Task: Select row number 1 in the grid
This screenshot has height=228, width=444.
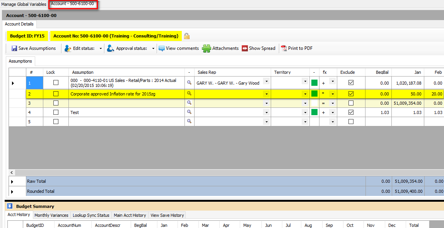Action: pyautogui.click(x=34, y=83)
